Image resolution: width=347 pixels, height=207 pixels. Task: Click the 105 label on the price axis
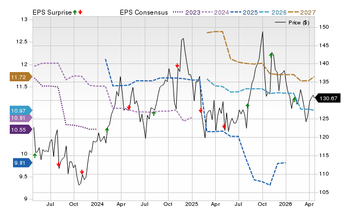(324, 192)
